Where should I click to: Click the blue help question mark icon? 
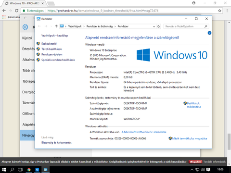209,33
